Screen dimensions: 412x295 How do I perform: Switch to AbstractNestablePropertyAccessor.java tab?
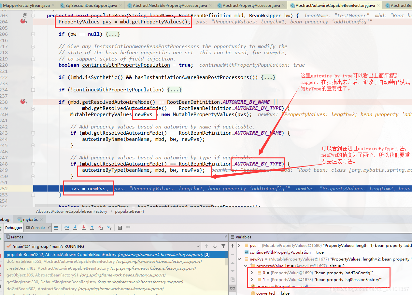coord(169,5)
